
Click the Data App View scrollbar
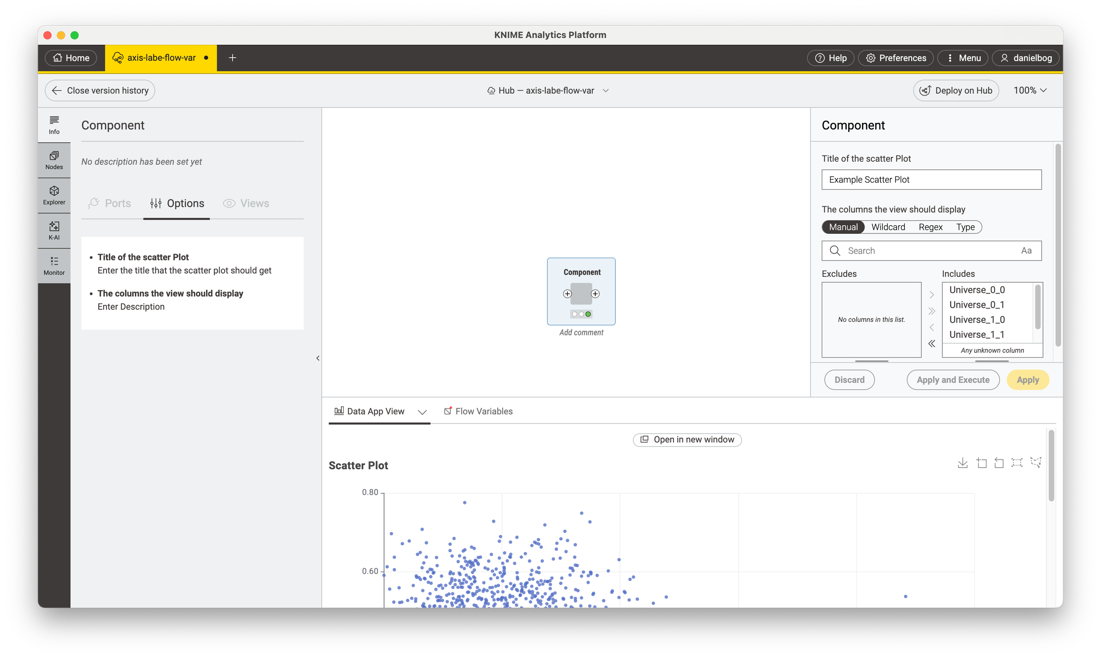[1051, 465]
